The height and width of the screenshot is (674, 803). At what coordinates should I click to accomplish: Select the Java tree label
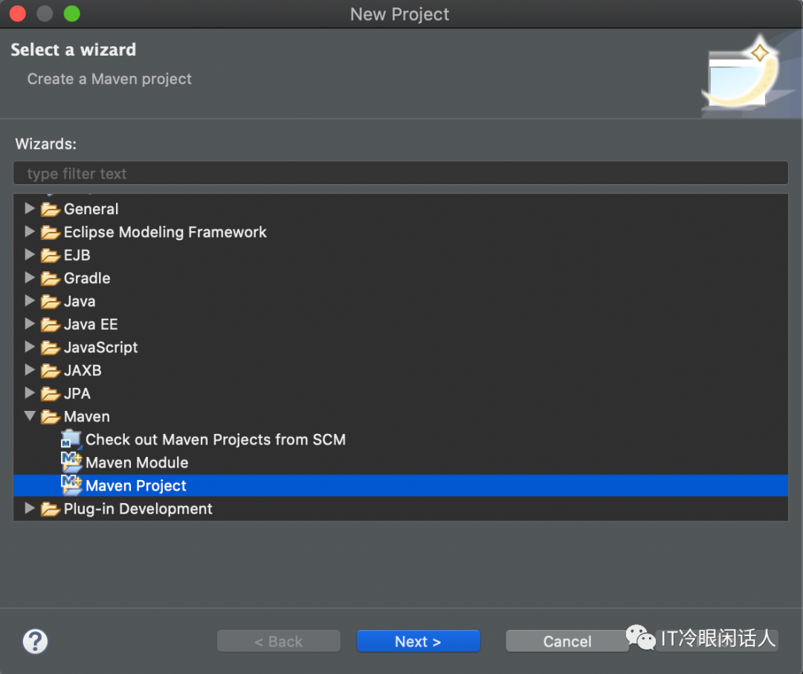click(x=80, y=302)
